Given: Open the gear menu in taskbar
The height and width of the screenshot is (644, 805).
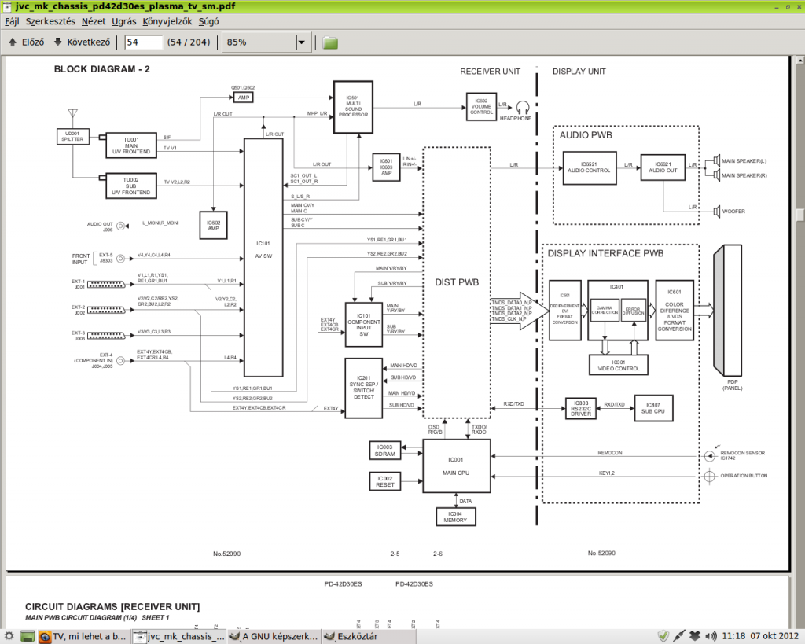Looking at the screenshot, I should tap(9, 636).
